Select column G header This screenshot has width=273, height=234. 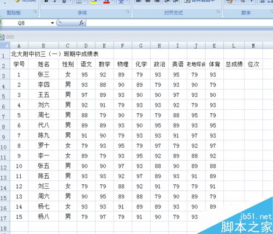pyautogui.click(x=141, y=45)
